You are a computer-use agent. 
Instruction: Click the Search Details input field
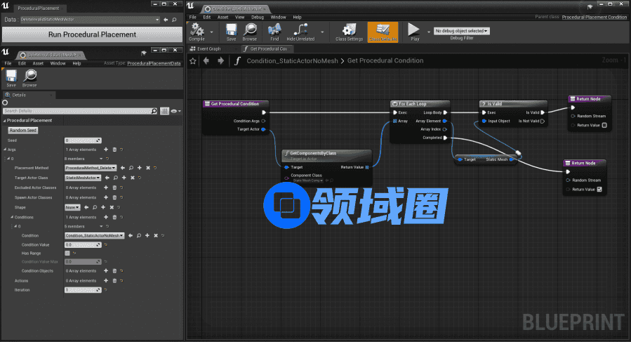(x=77, y=111)
